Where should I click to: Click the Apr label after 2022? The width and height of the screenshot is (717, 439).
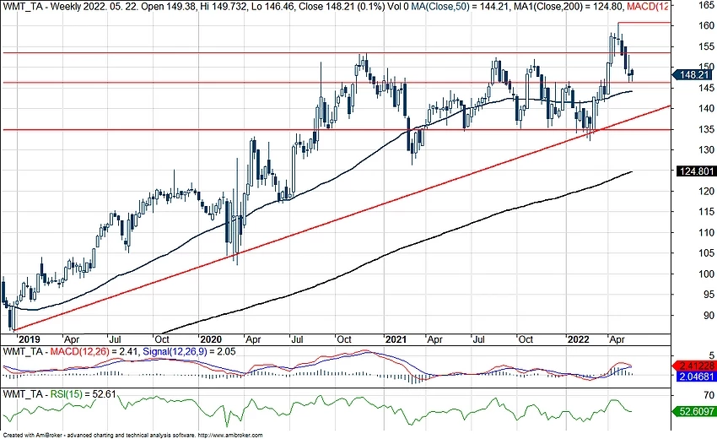click(617, 339)
